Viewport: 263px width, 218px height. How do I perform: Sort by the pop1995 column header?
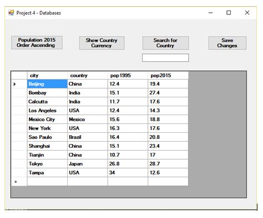coord(128,76)
